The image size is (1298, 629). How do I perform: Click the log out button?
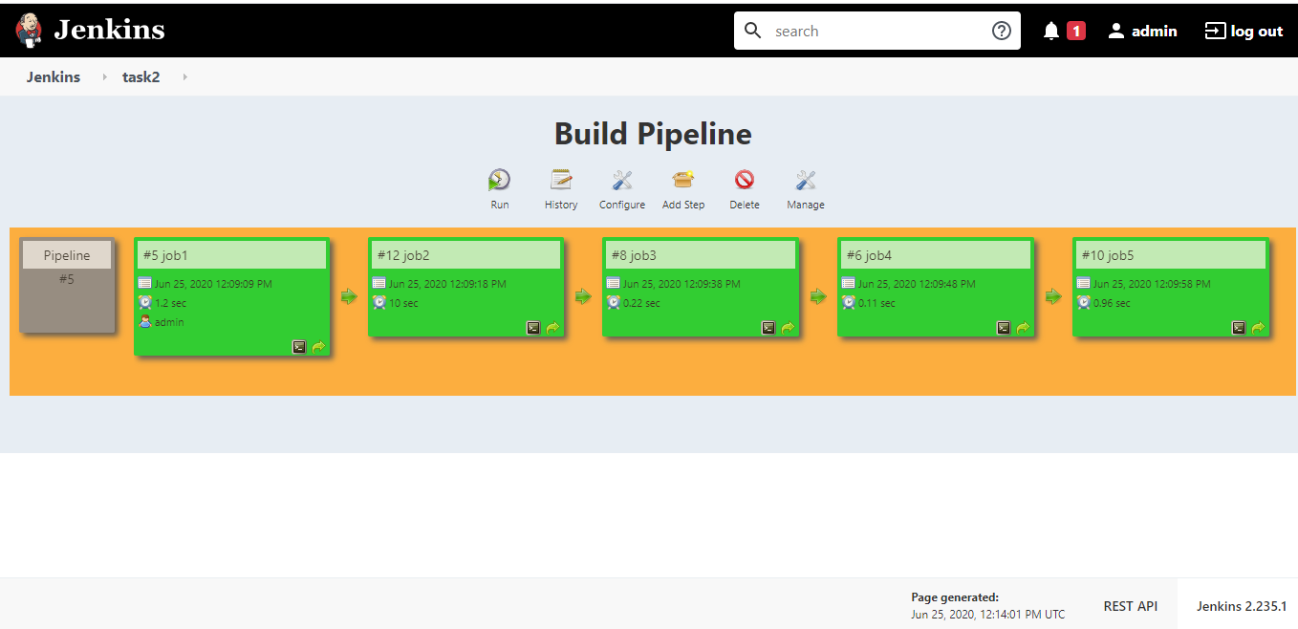point(1243,30)
